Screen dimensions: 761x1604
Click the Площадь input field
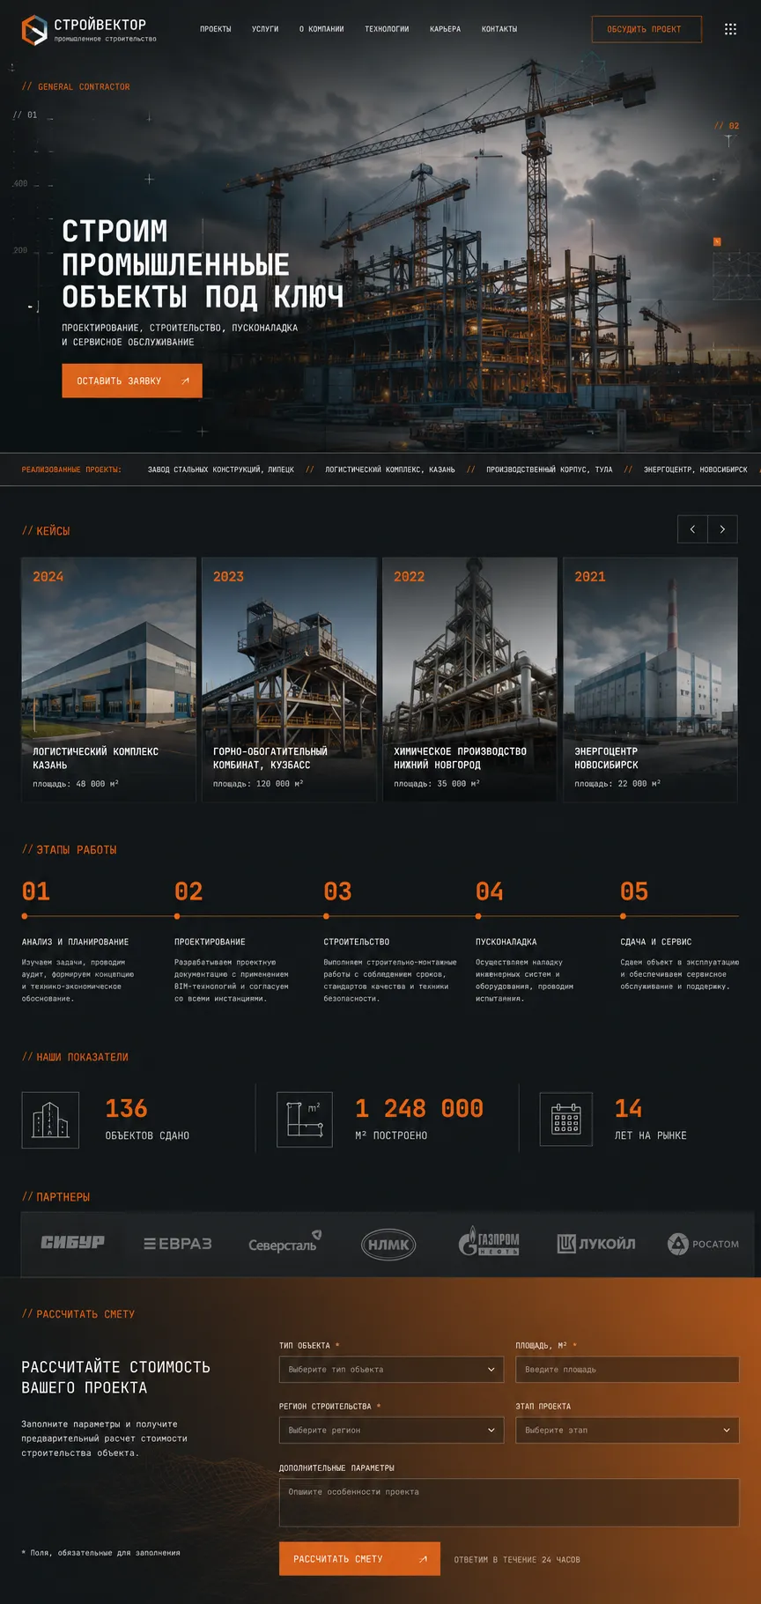[x=627, y=1369]
